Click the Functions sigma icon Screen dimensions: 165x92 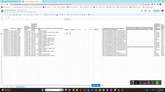pos(92,15)
